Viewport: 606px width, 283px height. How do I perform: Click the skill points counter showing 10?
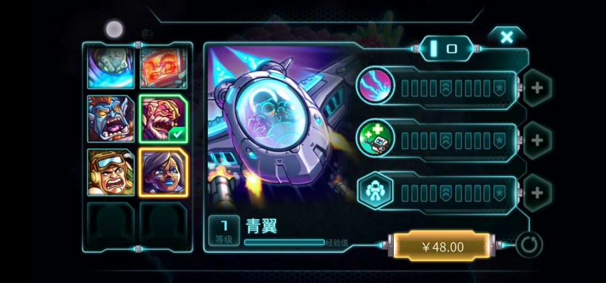coord(447,49)
